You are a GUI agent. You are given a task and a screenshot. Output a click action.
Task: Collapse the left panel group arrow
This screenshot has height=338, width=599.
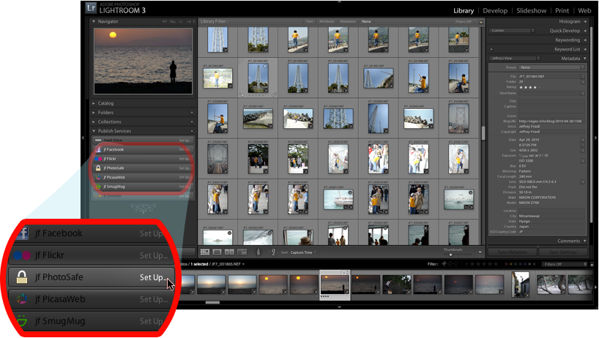(x=83, y=138)
